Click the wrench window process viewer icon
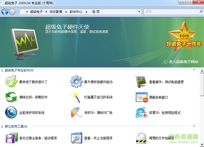204x147 pixels. (76, 138)
